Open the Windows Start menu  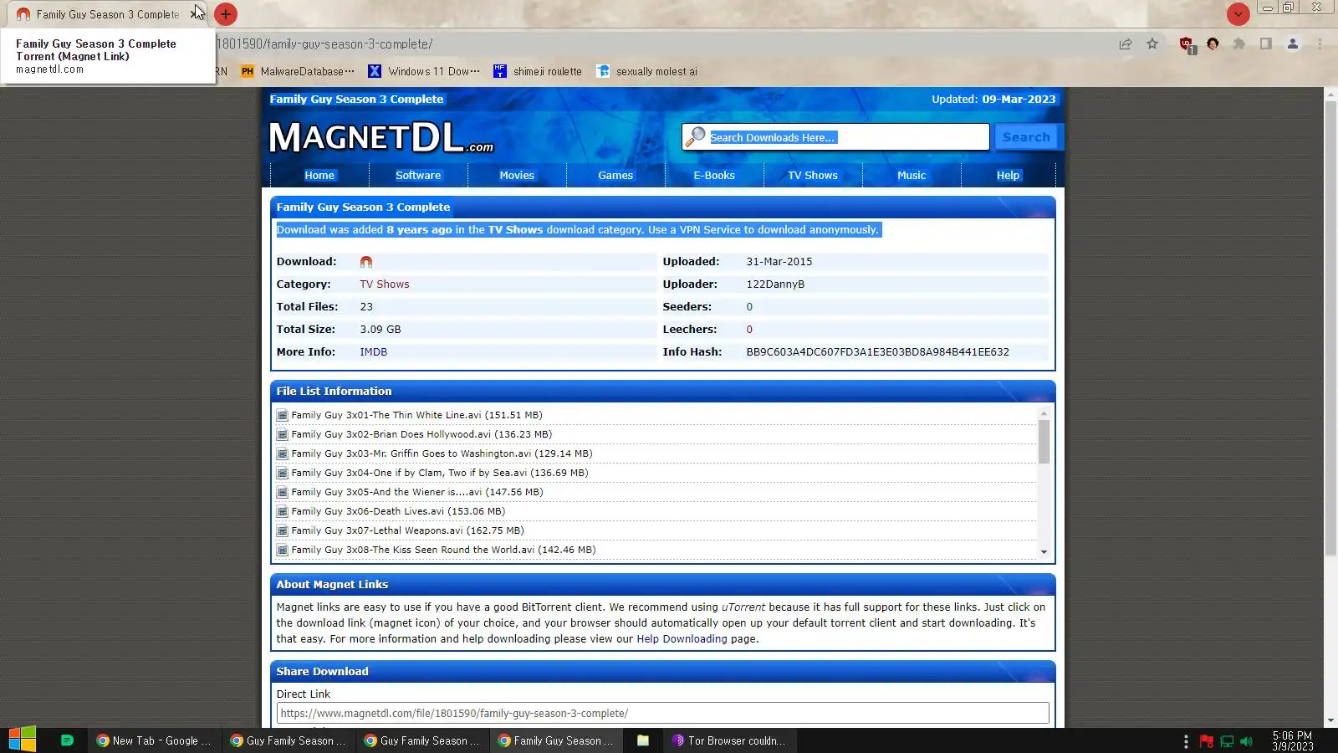[23, 740]
